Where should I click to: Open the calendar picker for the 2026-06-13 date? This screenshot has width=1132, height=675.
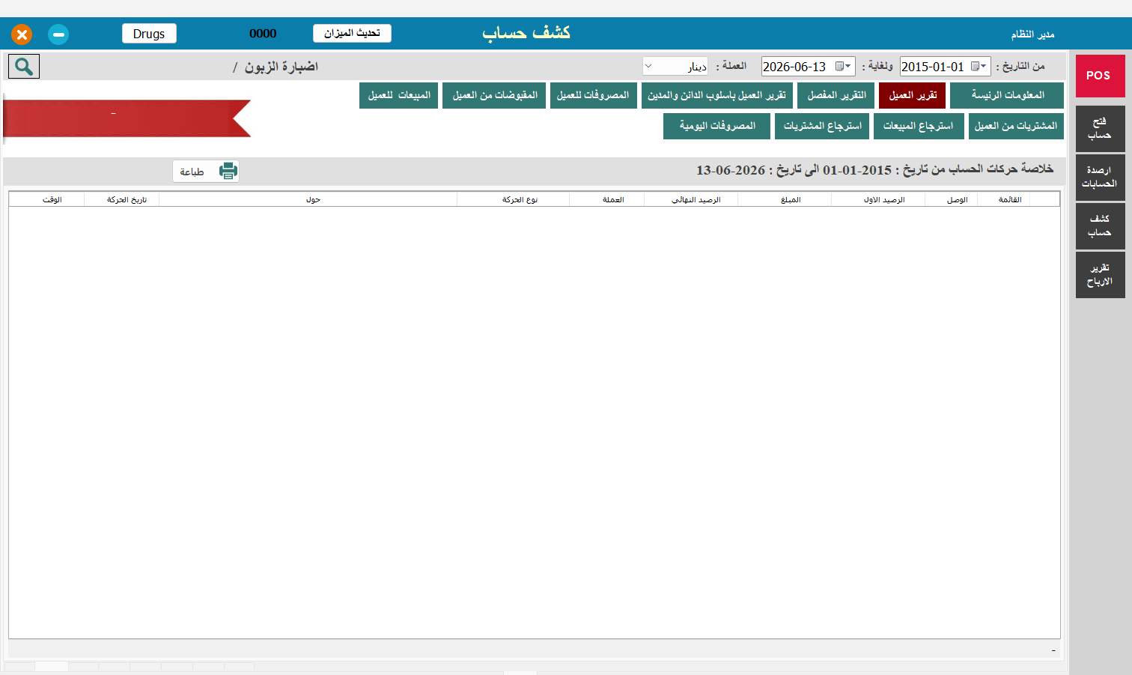842,67
